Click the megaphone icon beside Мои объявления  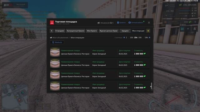click(x=51, y=38)
